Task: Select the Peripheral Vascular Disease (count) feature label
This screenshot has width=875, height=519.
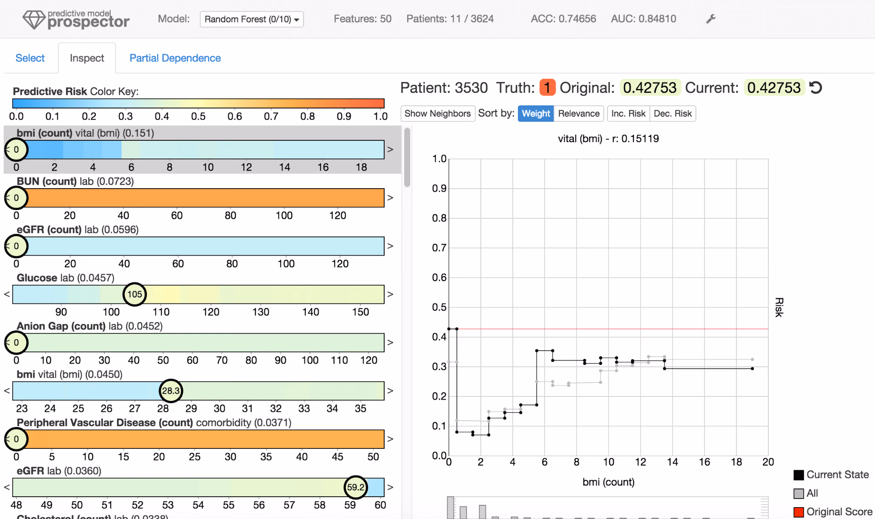Action: coord(154,423)
